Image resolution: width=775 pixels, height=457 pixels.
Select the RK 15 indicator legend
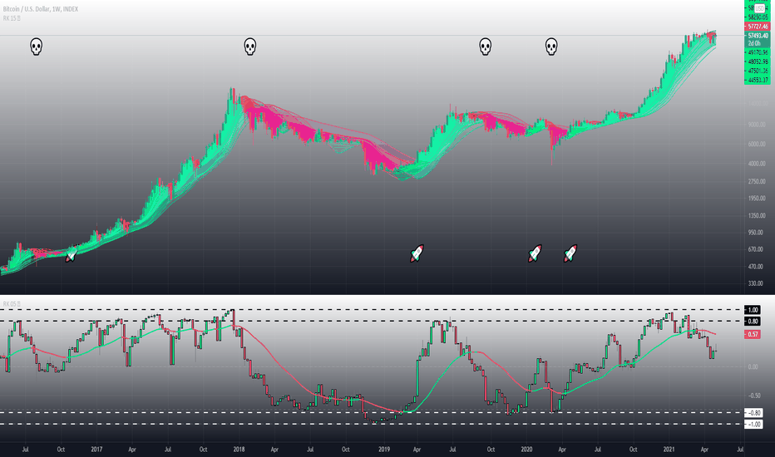(12, 18)
